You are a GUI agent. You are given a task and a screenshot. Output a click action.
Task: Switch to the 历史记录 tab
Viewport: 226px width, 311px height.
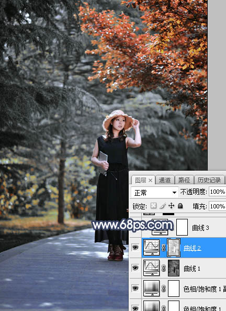[209, 180]
